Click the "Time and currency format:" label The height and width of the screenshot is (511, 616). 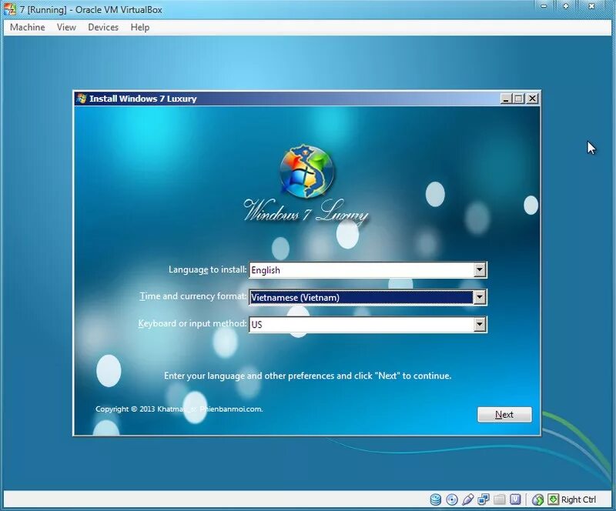(x=193, y=296)
